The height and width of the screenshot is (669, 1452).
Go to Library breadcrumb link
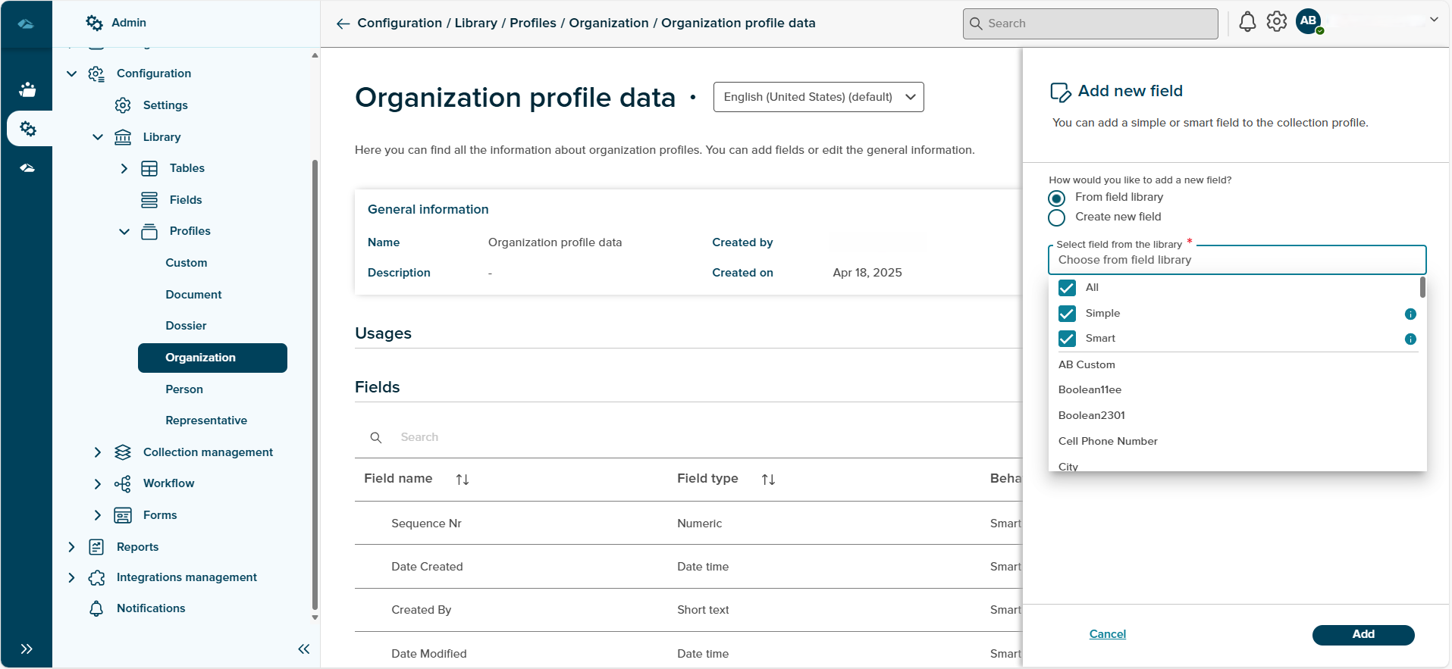[476, 23]
